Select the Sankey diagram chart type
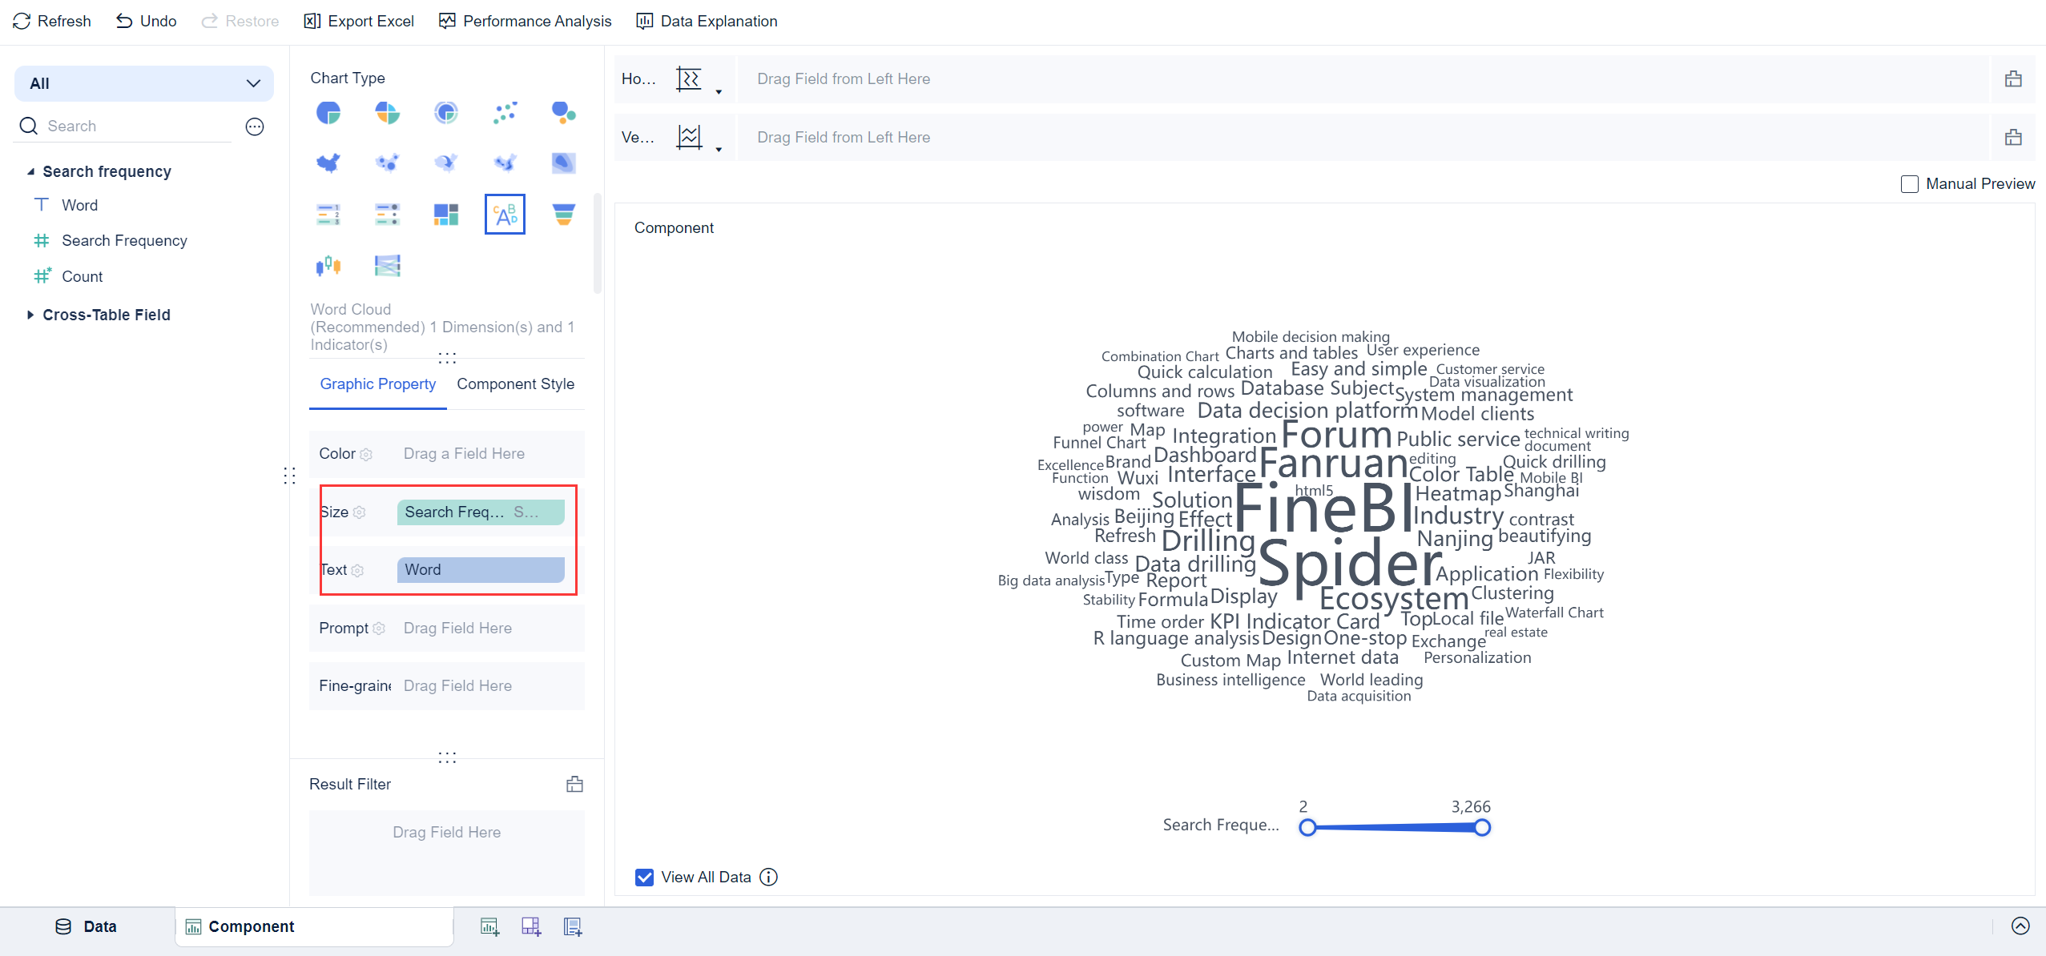The image size is (2046, 956). 387,265
